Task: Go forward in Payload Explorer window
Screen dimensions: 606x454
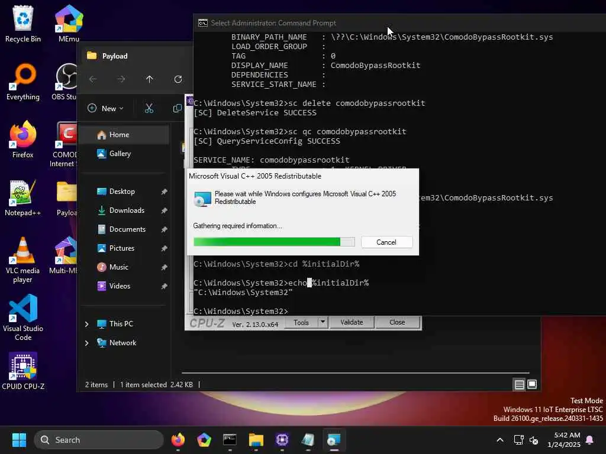Action: [x=121, y=79]
